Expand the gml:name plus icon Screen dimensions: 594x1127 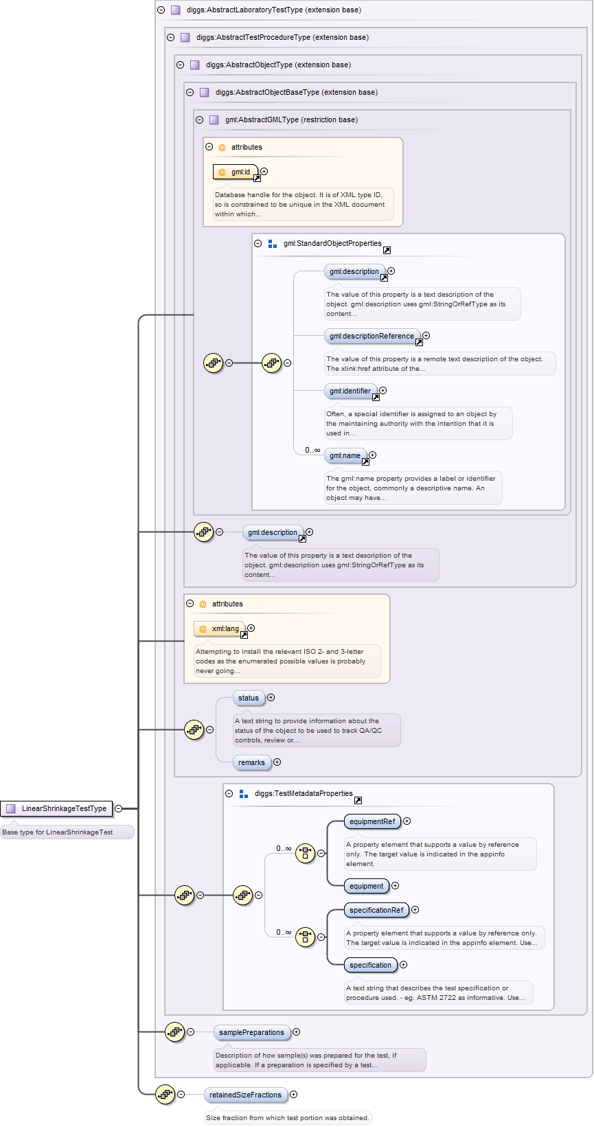[373, 455]
